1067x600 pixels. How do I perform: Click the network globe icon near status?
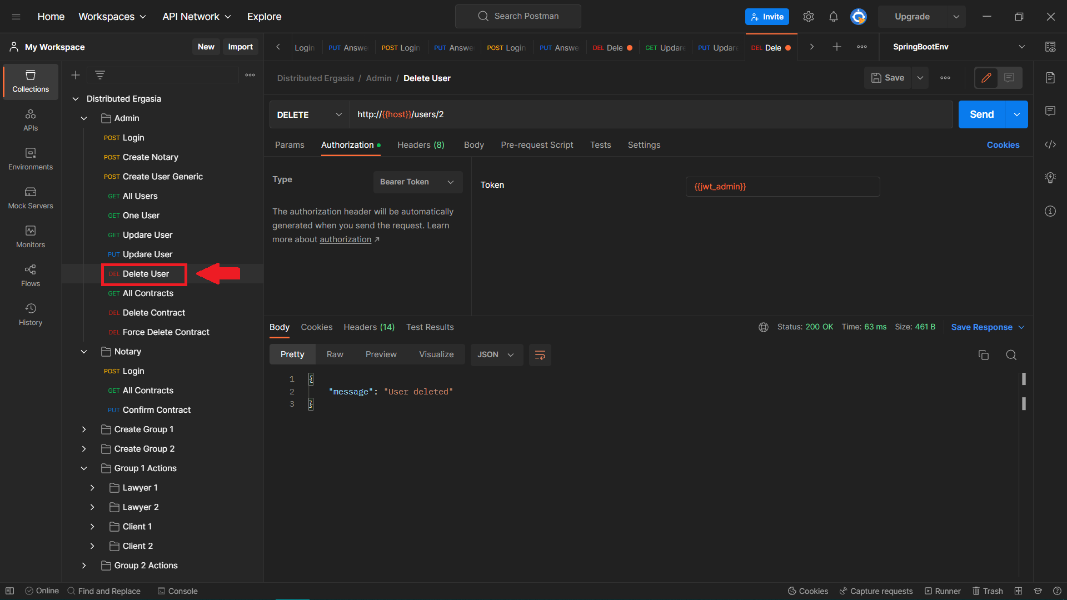764,327
